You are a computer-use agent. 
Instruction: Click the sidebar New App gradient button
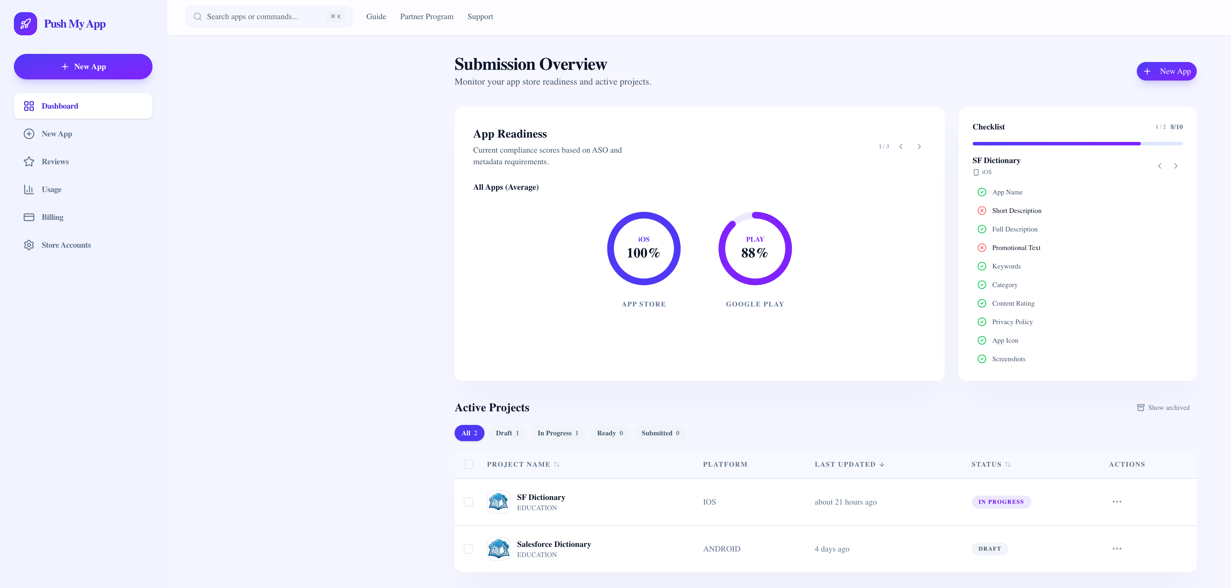pos(83,67)
